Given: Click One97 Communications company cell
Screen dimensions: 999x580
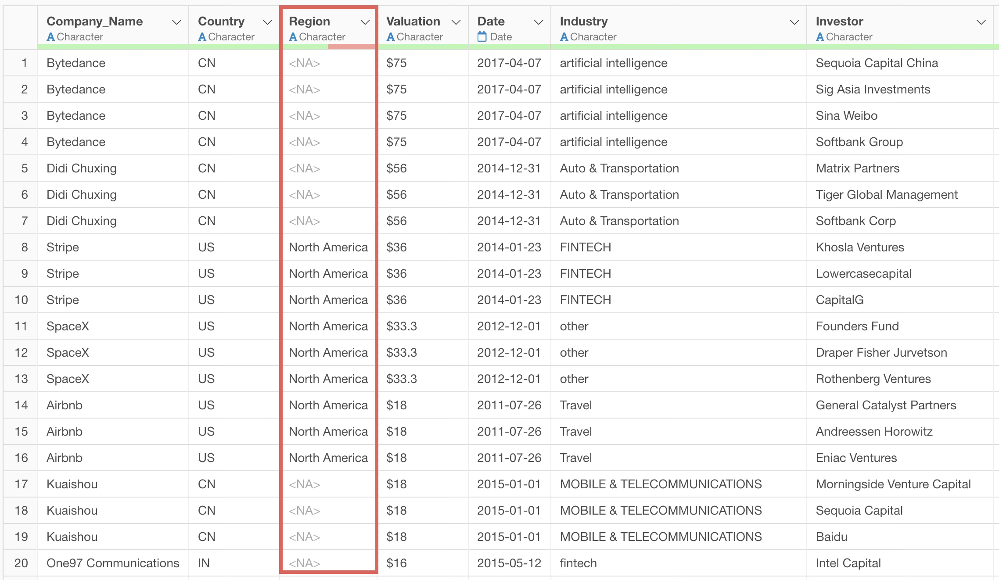Looking at the screenshot, I should point(113,563).
